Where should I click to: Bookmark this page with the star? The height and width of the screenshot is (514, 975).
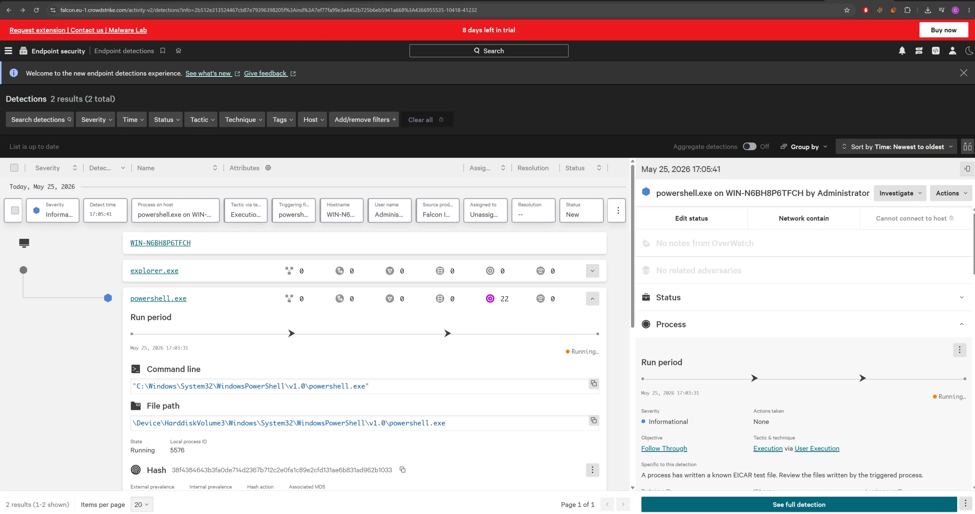click(x=847, y=10)
